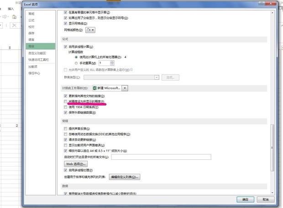The image size is (283, 208).
Task: Select 快速访问工具栏 category in sidebar
Action: [38, 60]
